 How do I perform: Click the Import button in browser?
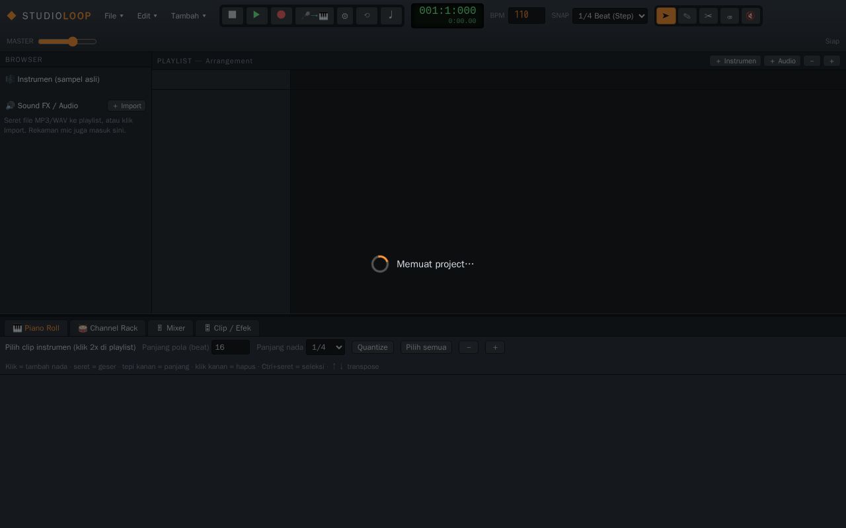(x=126, y=106)
